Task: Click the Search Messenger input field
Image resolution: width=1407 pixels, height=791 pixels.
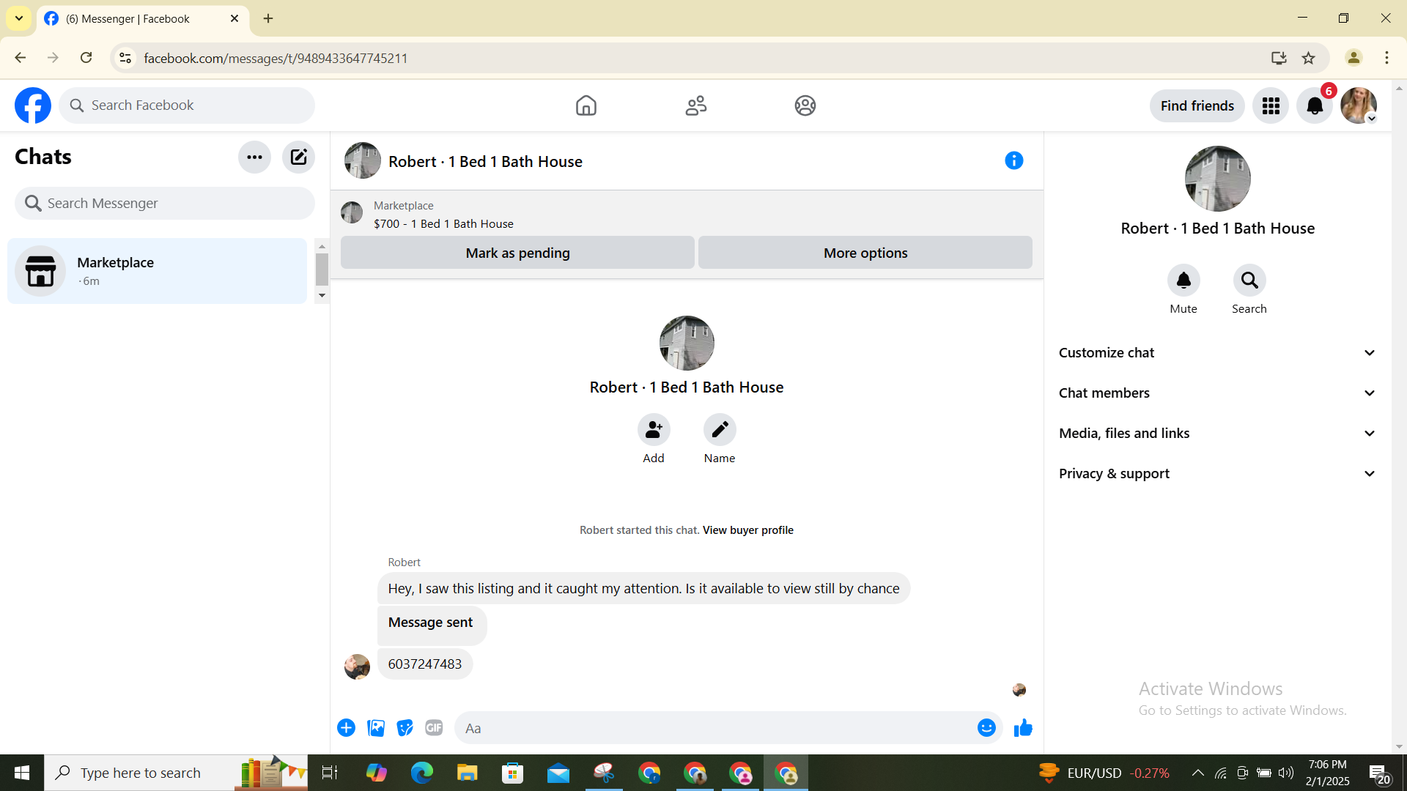Action: coord(165,204)
